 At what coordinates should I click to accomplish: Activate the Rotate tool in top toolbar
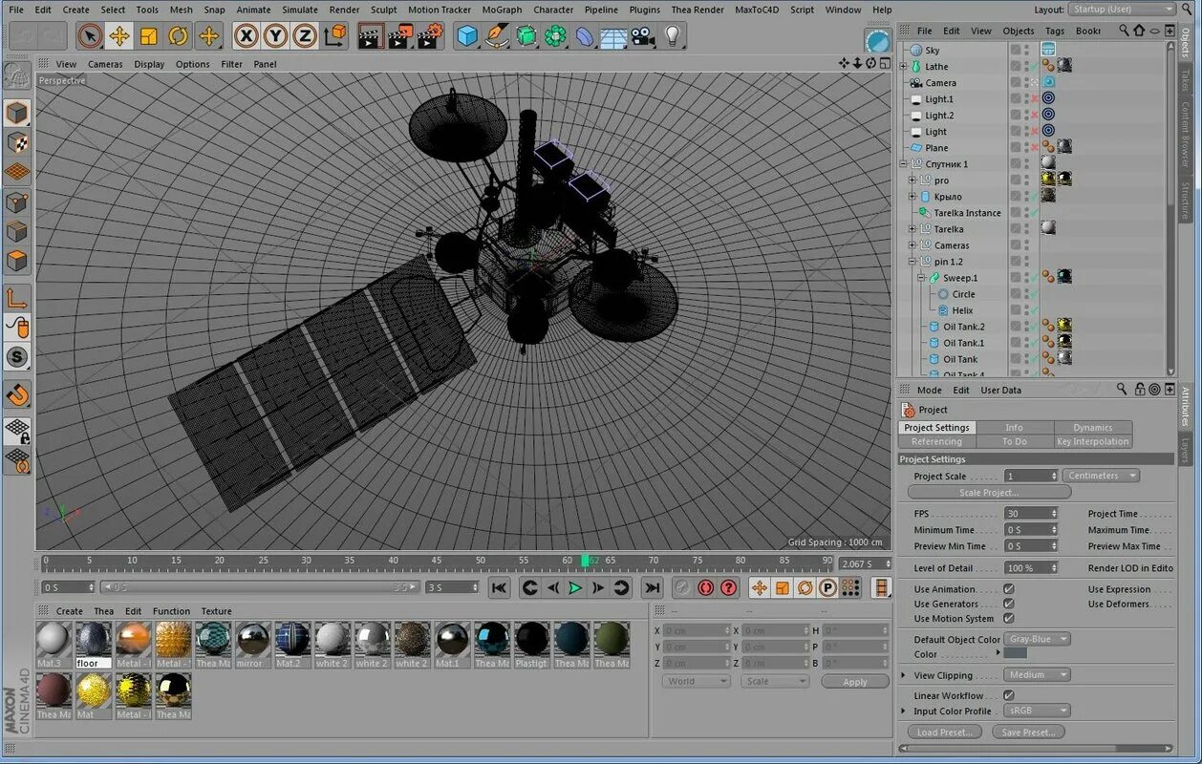click(179, 36)
